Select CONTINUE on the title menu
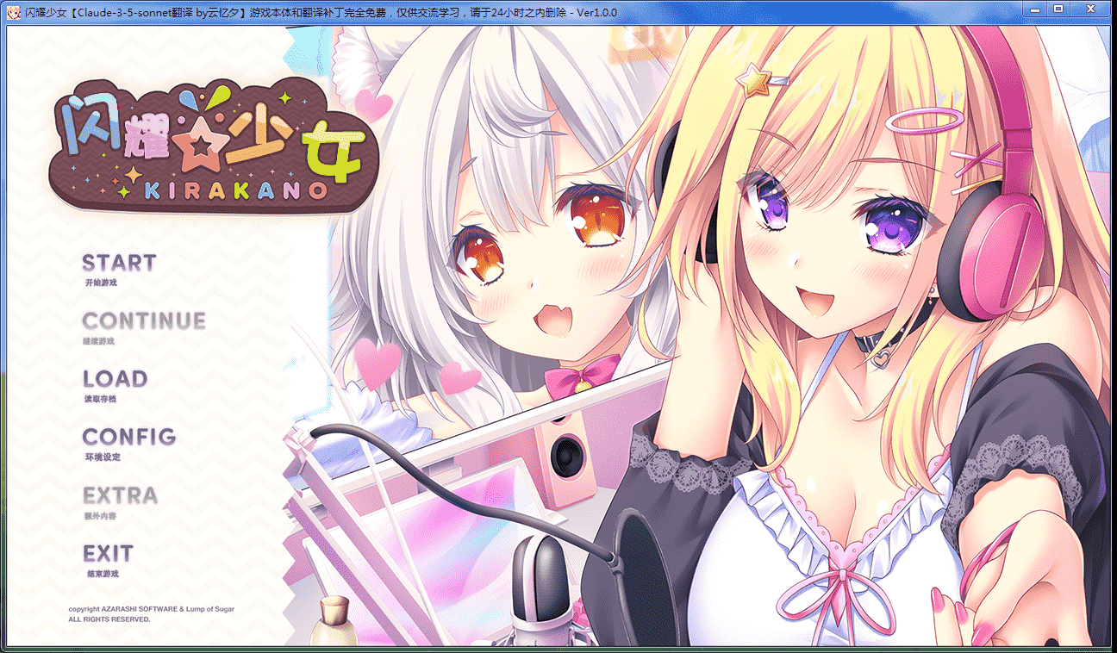The width and height of the screenshot is (1117, 653). point(144,321)
